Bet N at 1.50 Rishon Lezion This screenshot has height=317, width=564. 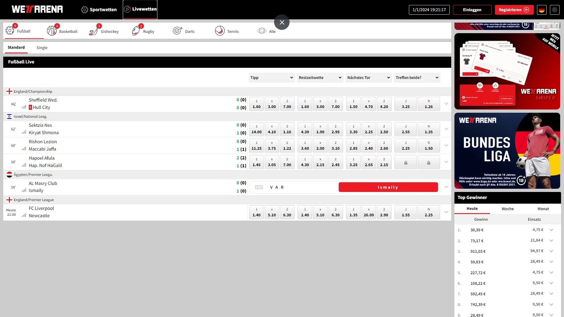click(x=429, y=146)
